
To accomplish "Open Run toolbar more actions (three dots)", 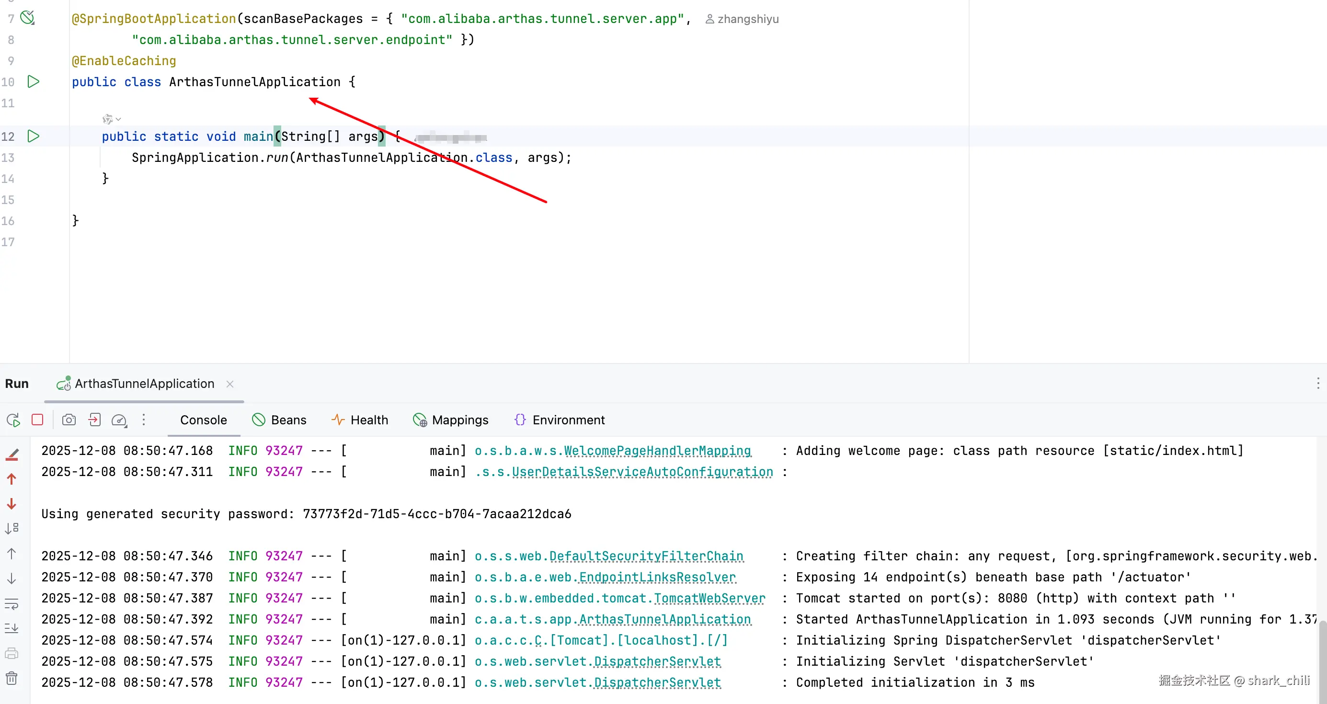I will click(x=144, y=420).
